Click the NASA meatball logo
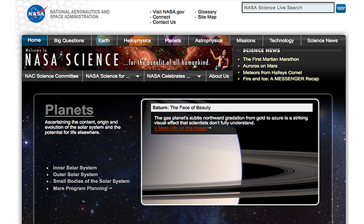364x224 pixels. 36,14
